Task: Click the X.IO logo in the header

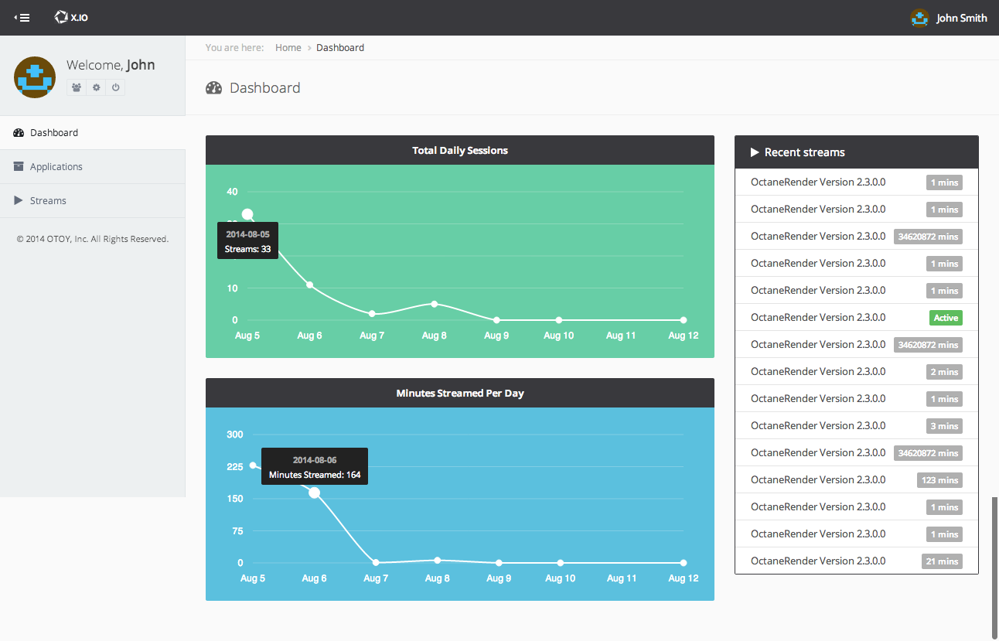Action: tap(71, 17)
